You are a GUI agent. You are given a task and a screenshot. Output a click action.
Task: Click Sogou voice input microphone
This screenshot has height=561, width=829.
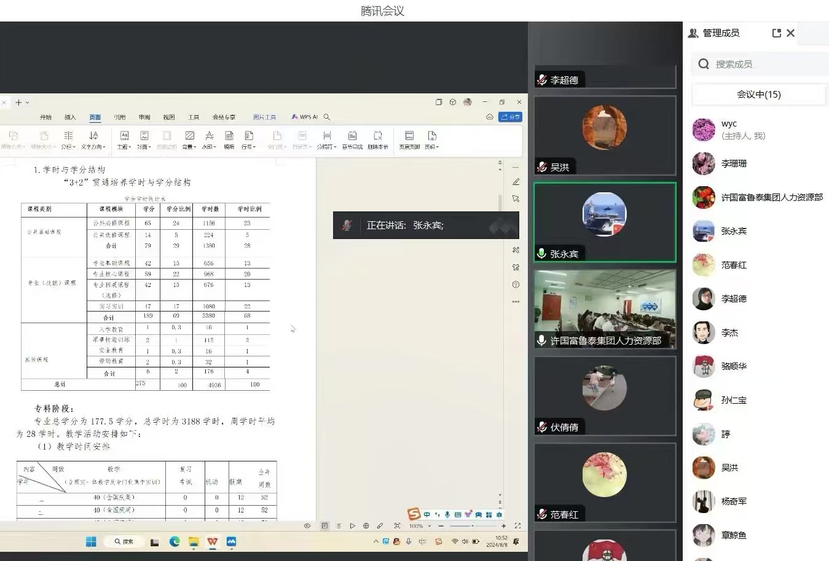coord(447,514)
